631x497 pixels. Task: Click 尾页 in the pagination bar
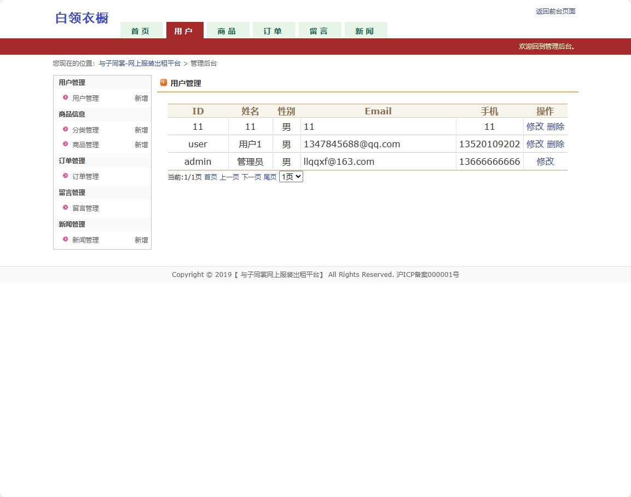270,176
